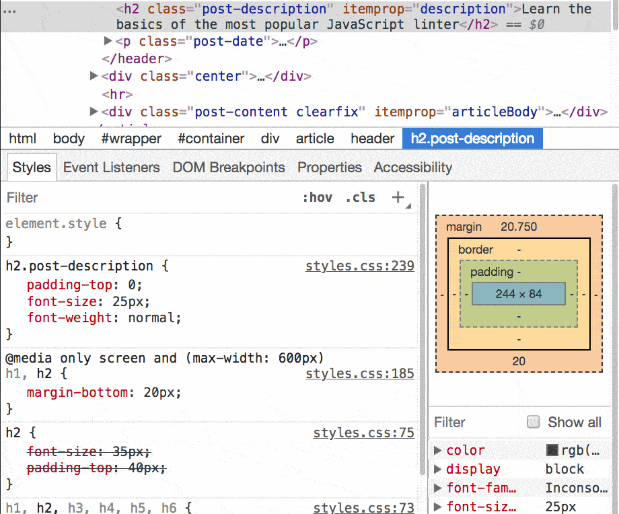The width and height of the screenshot is (619, 514).
Task: Expand the div.post-content clearfix node
Action: click(94, 112)
